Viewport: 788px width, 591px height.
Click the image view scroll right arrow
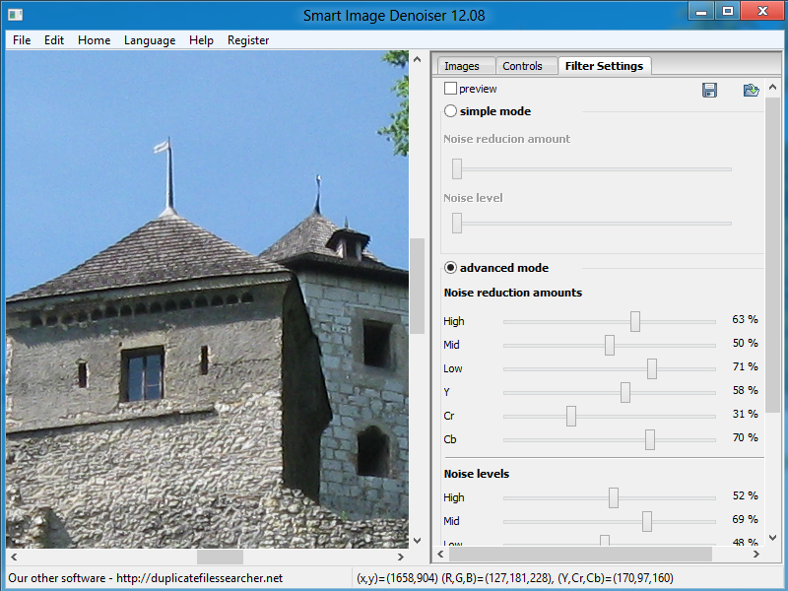[401, 557]
